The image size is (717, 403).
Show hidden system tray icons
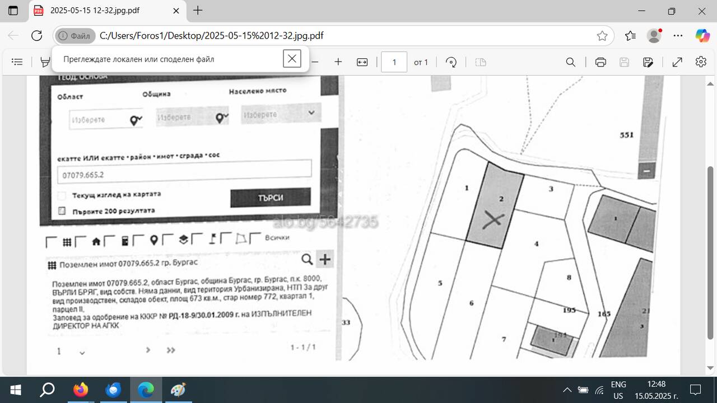567,390
